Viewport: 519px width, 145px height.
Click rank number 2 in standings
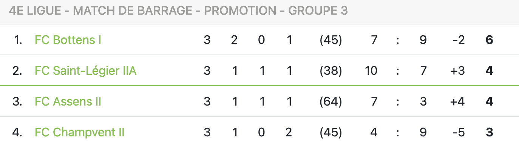(17, 71)
